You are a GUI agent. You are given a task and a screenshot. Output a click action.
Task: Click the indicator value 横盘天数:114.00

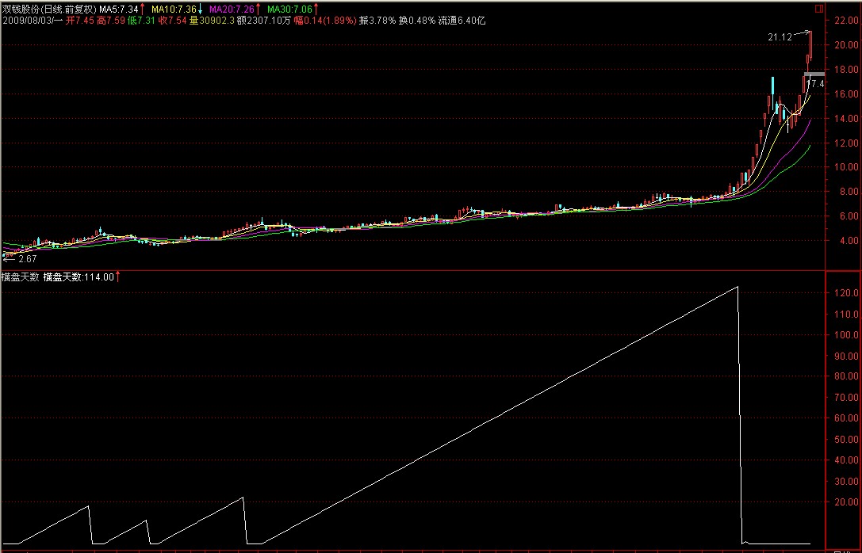point(79,276)
